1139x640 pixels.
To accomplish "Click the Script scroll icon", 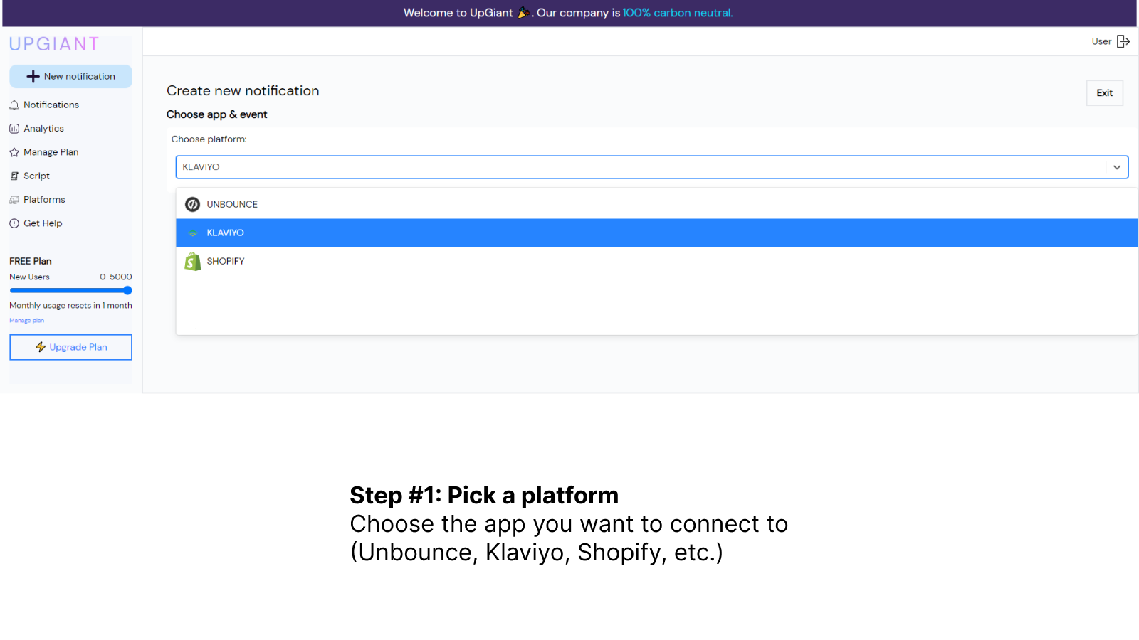I will point(14,176).
